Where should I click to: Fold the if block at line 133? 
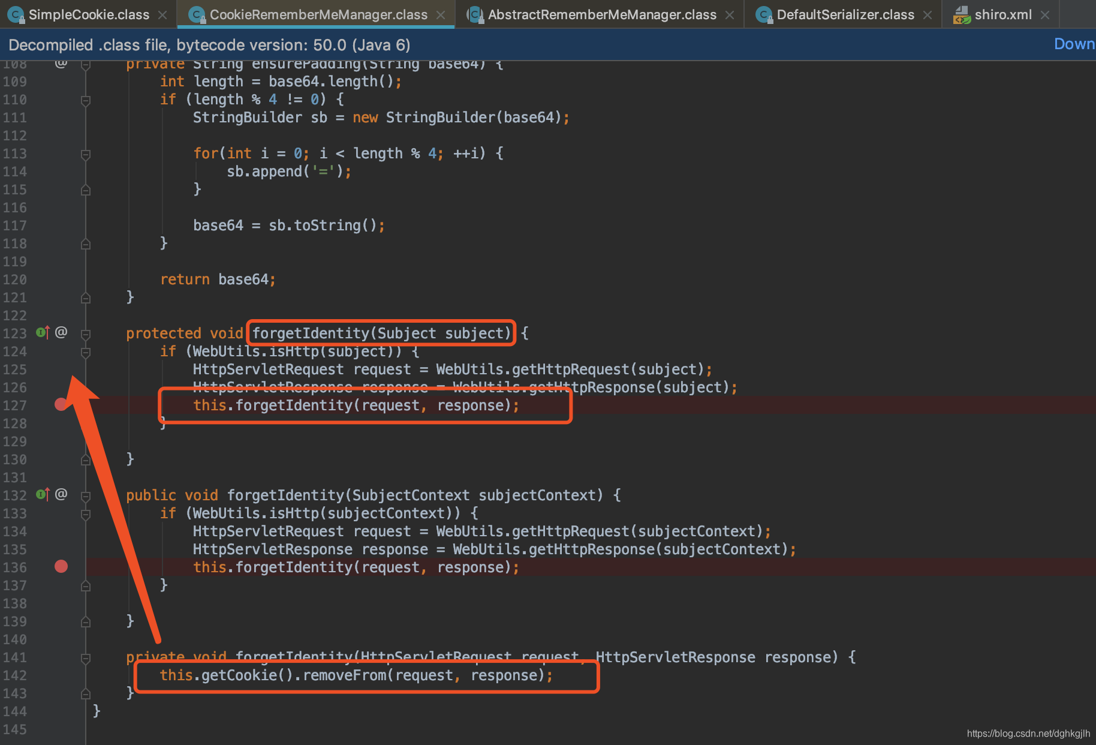tap(86, 514)
